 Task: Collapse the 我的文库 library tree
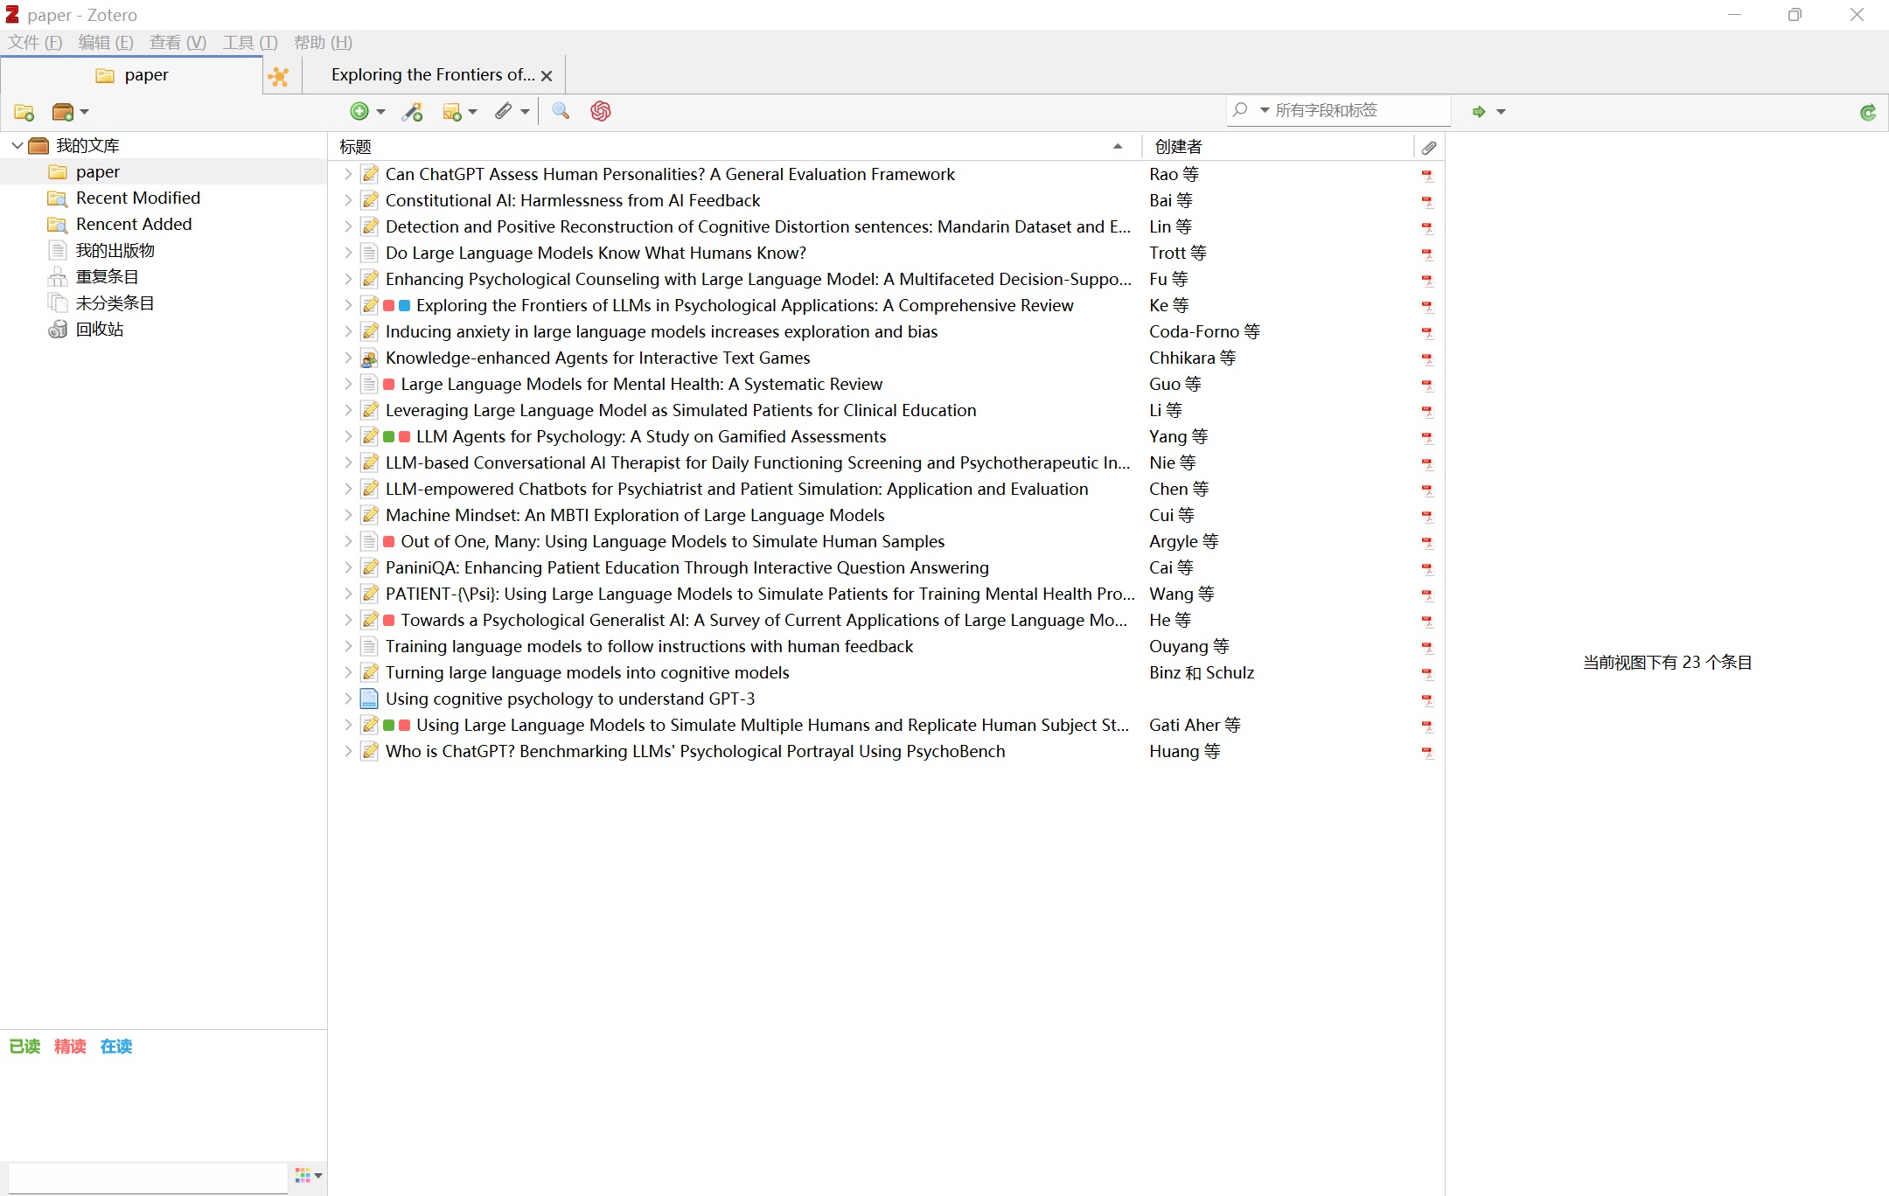16,145
